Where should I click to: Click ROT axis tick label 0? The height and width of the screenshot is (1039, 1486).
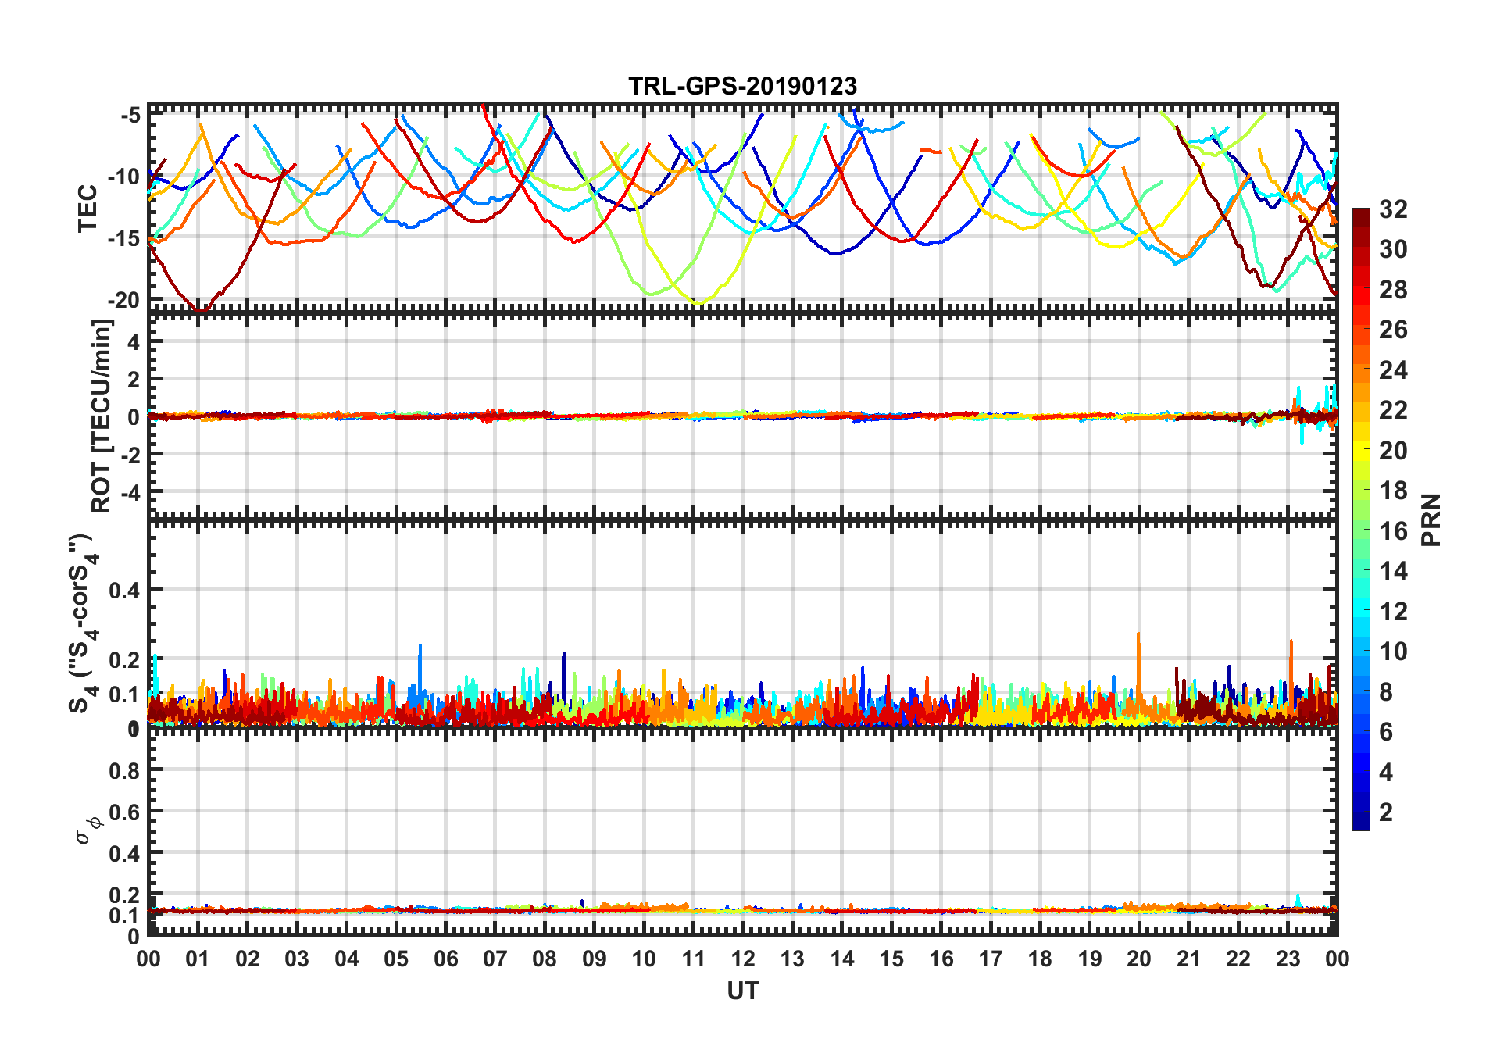click(x=134, y=416)
